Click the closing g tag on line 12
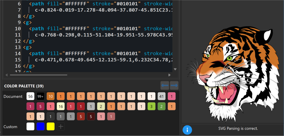The width and height of the screenshot is (284, 136). pyautogui.click(x=29, y=41)
